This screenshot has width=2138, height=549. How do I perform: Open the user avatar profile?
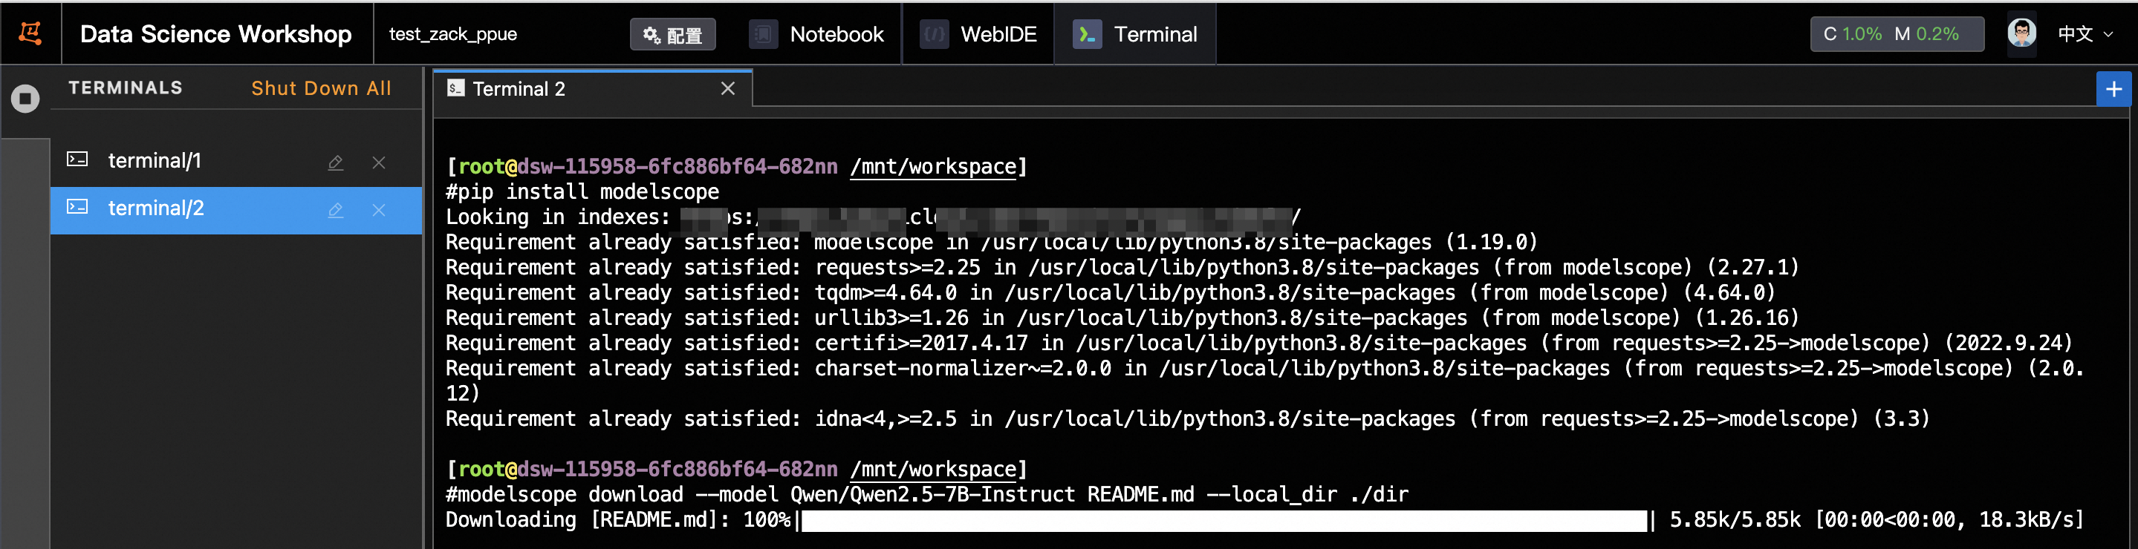coord(2021,34)
